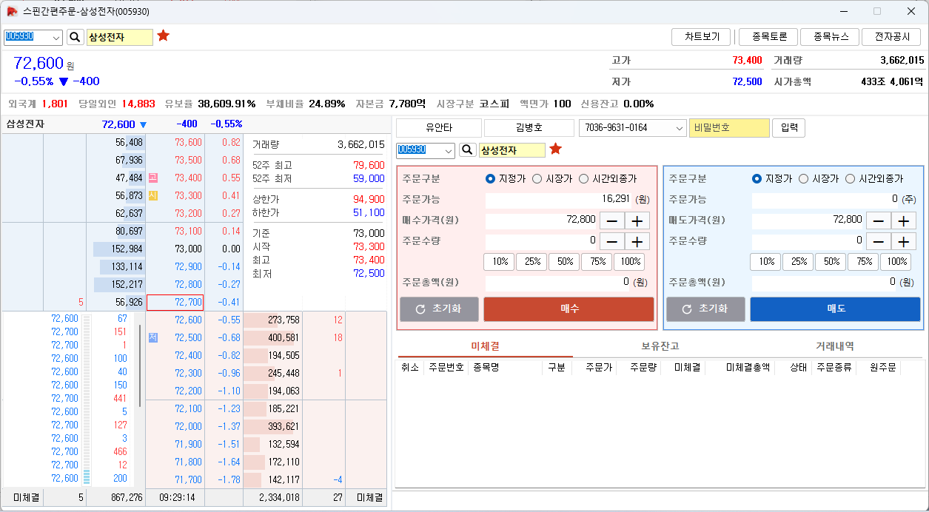Set buy quantity to 100%

[x=629, y=262]
